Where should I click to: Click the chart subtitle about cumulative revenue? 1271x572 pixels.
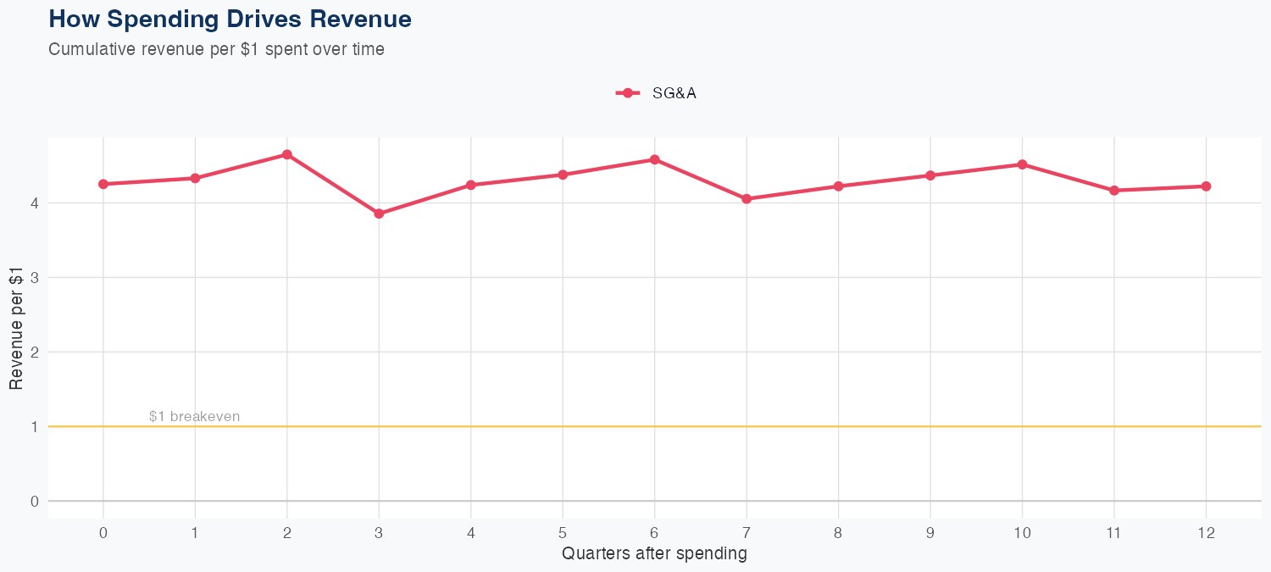pyautogui.click(x=217, y=49)
